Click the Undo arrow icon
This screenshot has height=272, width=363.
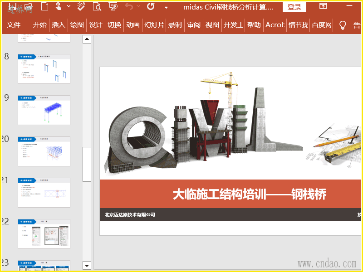pyautogui.click(x=129, y=6)
